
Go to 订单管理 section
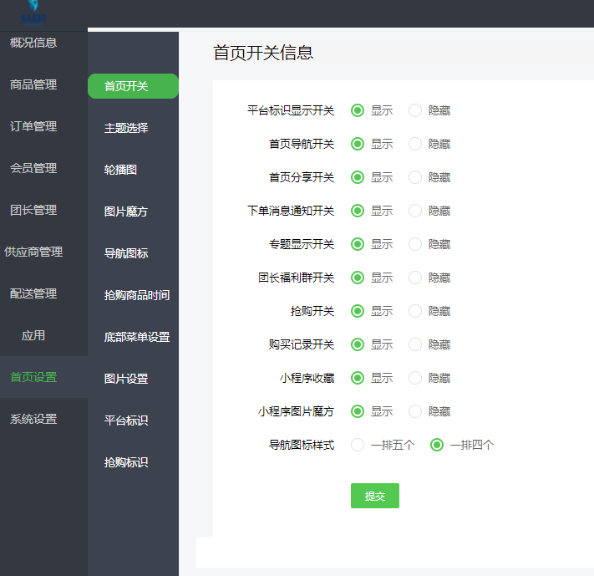click(33, 126)
